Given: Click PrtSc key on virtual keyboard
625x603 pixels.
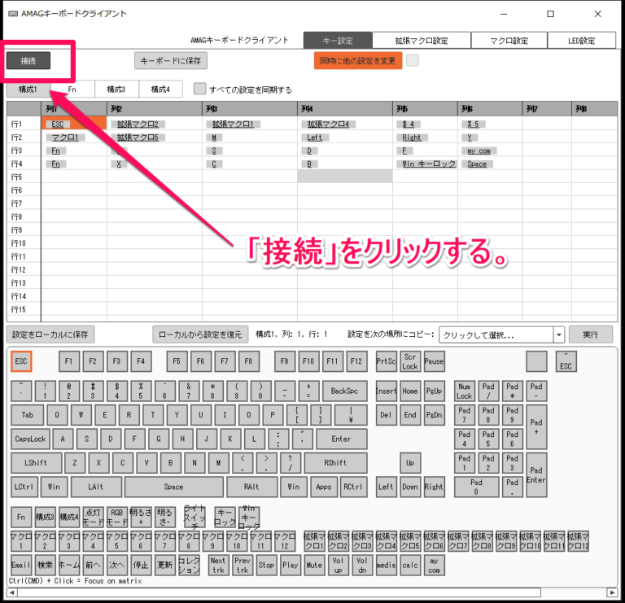Looking at the screenshot, I should (387, 361).
